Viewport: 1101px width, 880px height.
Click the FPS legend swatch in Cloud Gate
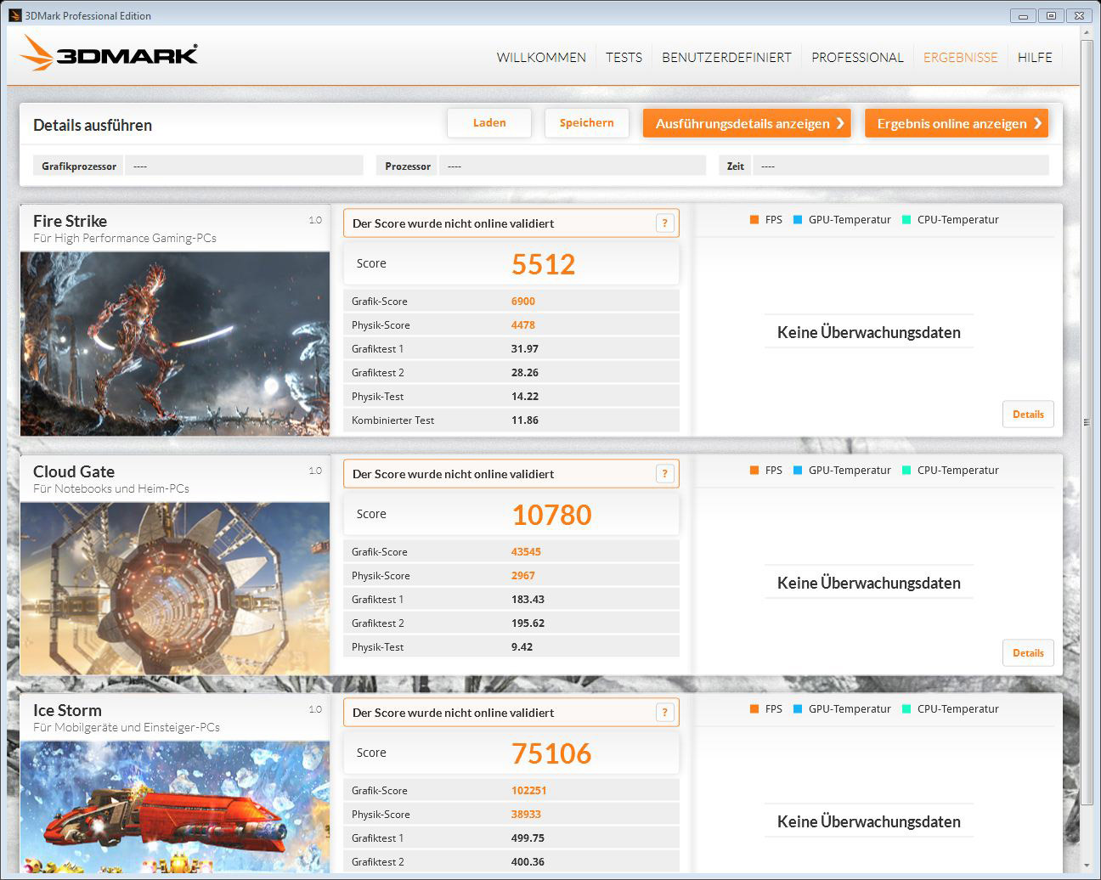click(x=754, y=471)
